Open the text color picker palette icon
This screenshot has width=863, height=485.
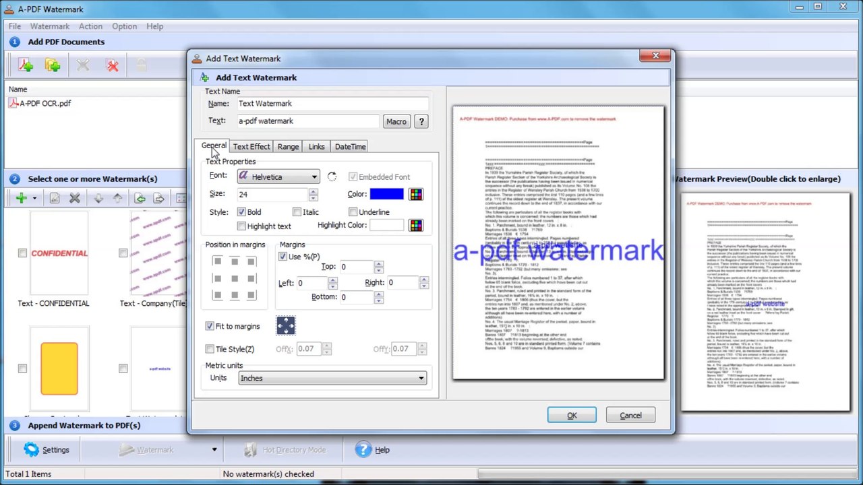[x=415, y=195]
